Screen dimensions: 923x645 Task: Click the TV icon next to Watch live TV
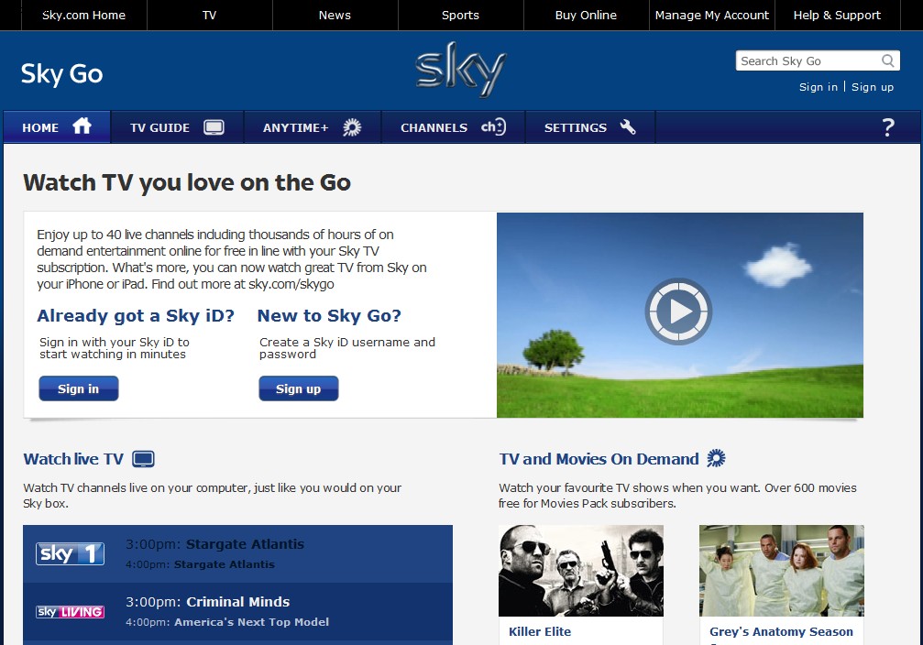point(144,459)
